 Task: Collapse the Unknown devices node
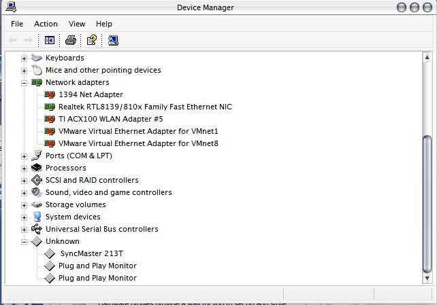24,242
